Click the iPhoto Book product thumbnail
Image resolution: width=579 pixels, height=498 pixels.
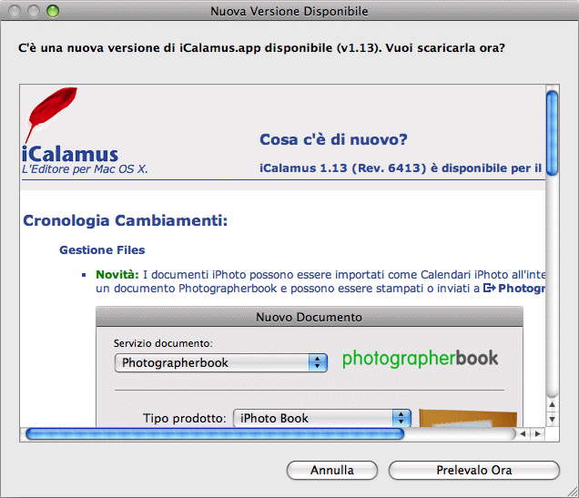click(468, 418)
